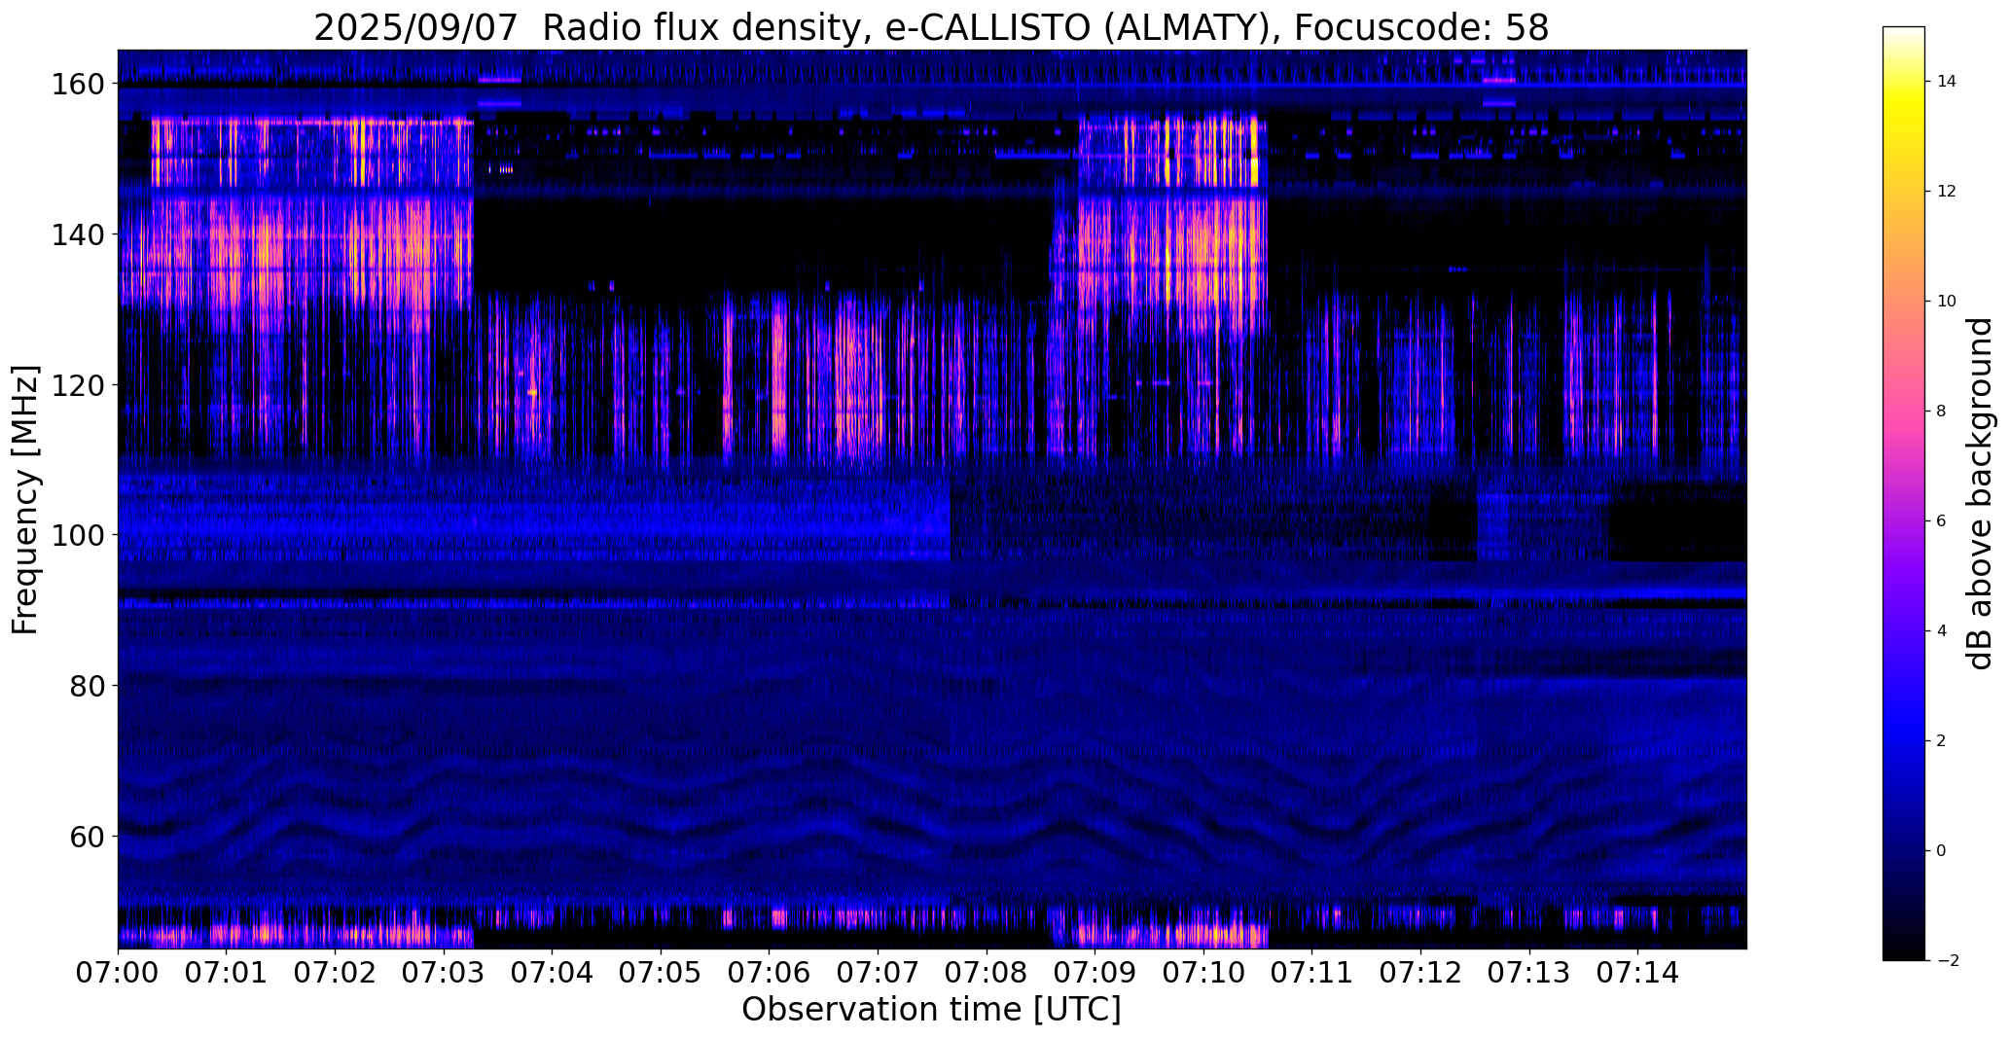Select the 80 frequency tick label
This screenshot has width=2010, height=1038.
pyautogui.click(x=88, y=686)
